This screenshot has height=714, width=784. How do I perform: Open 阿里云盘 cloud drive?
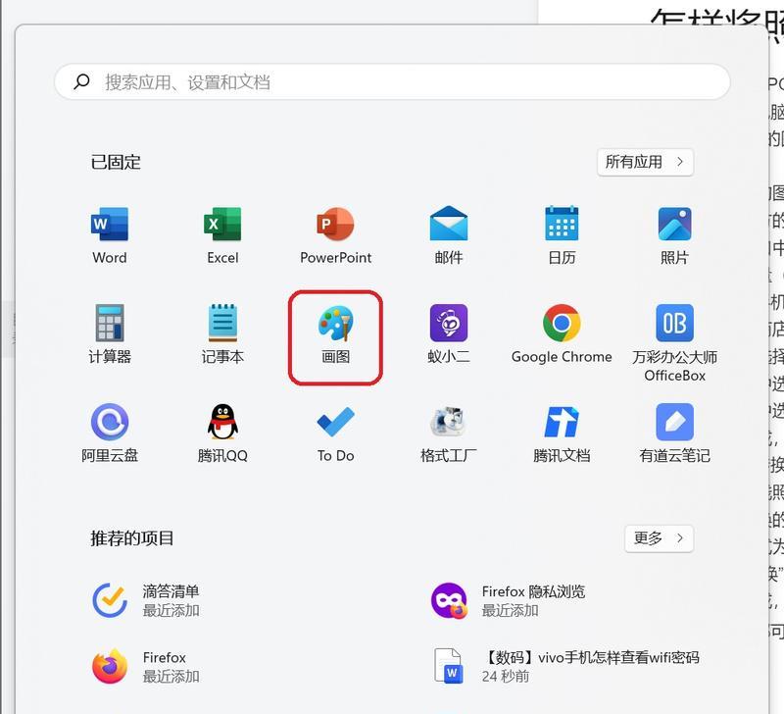110,433
